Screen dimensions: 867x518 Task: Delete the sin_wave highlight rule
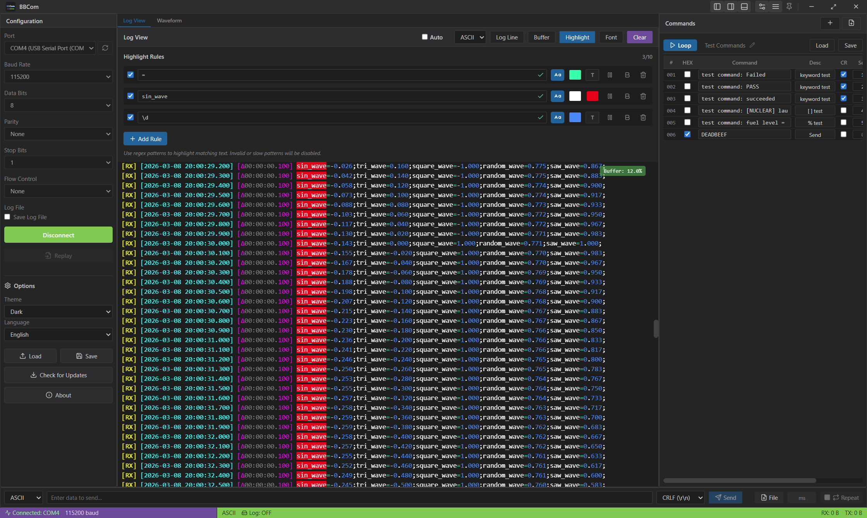coord(643,96)
